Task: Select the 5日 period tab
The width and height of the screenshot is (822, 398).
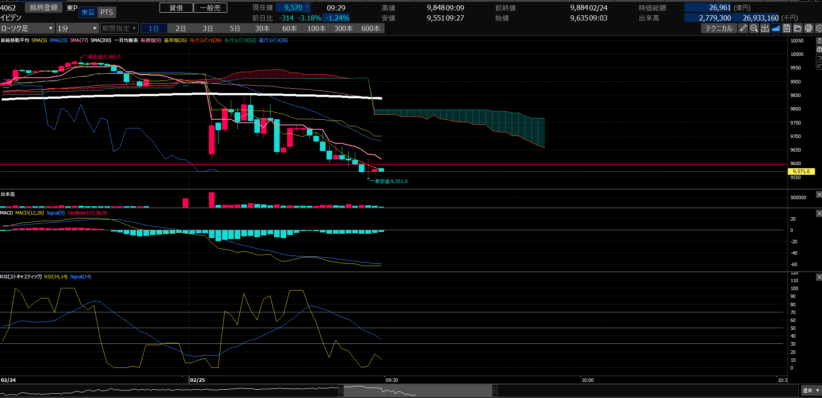Action: 235,28
